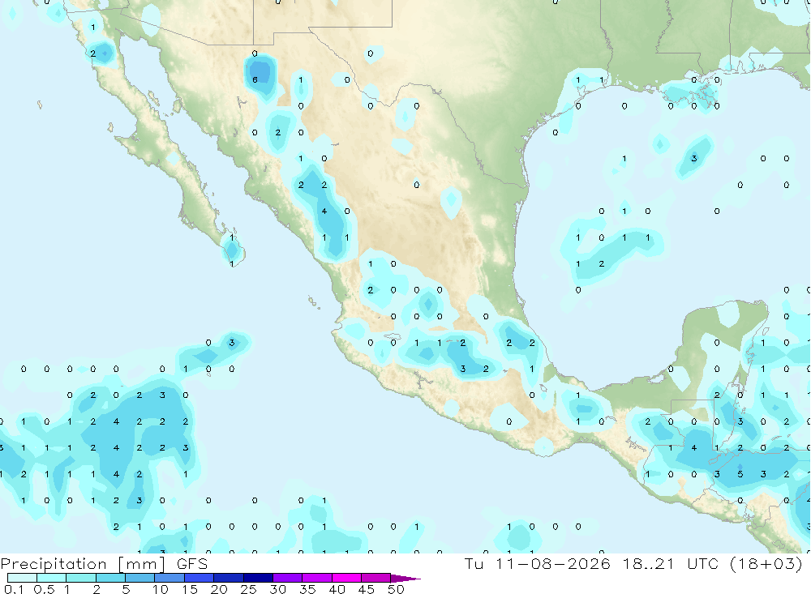Click the '[mm]' unit label

click(142, 564)
